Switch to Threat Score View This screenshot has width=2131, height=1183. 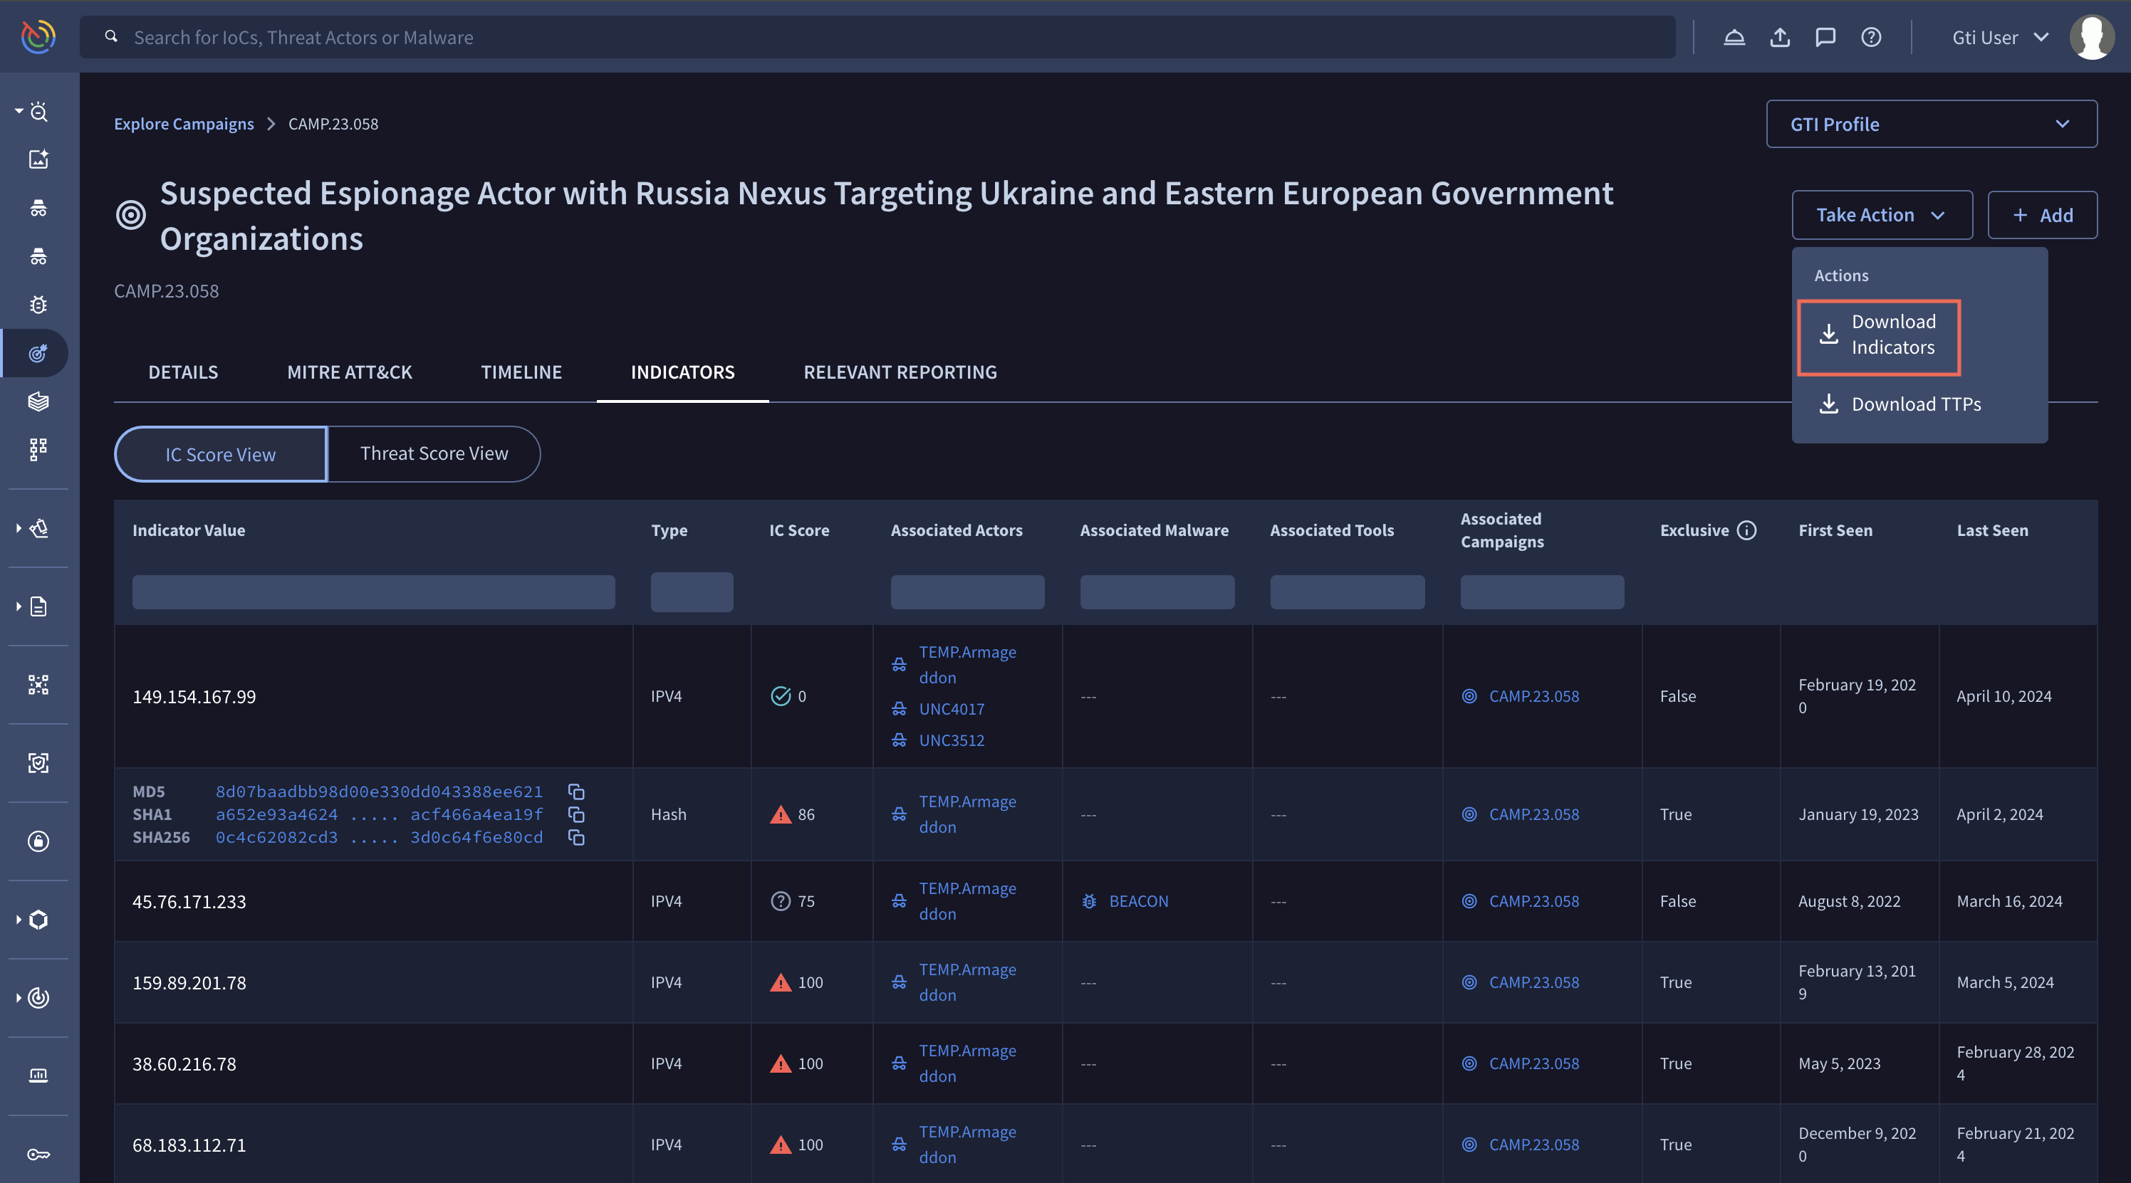[x=434, y=453]
